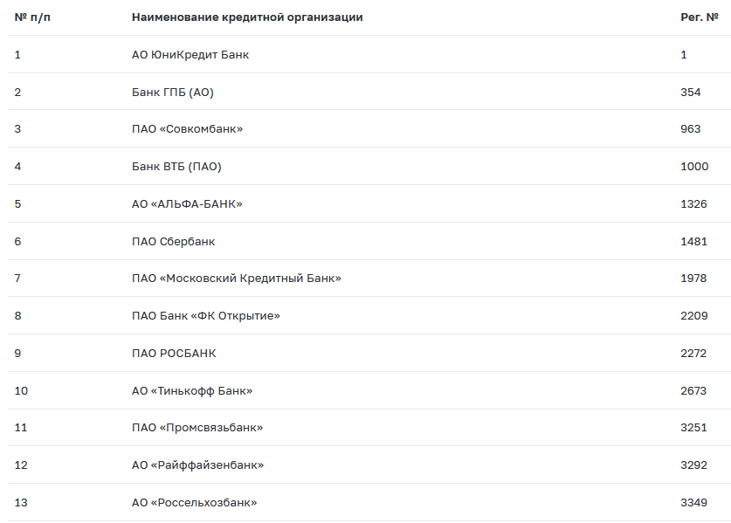Select the АО ЮниКредит Банк row name

(190, 55)
